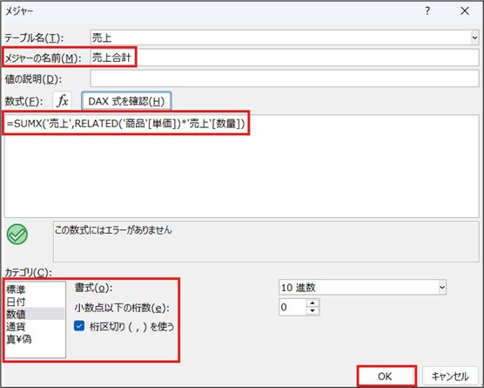
Task: Click the question mark help icon
Action: coord(427,11)
